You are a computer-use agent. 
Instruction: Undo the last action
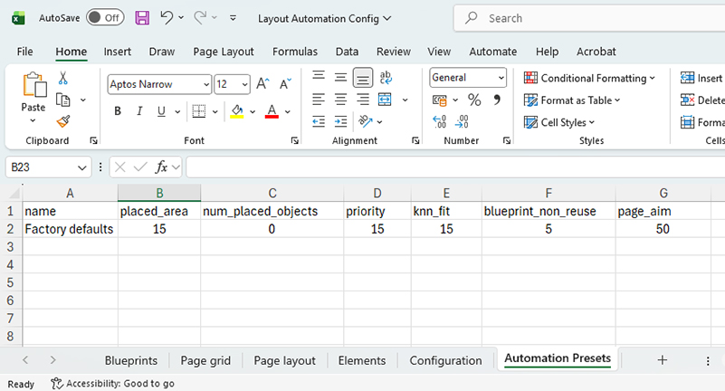[x=167, y=17]
